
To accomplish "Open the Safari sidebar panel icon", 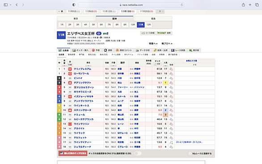I will coord(5,4).
